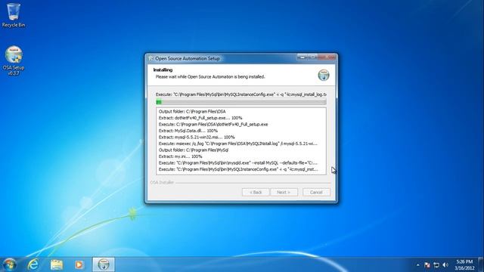
Task: Open the volume speaker tray icon
Action: pyautogui.click(x=445, y=265)
